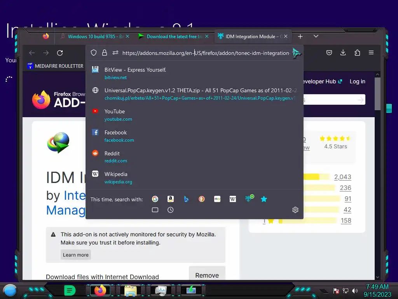Close the Windows 10 build 9785 tab
The image size is (398, 299).
(x=127, y=37)
